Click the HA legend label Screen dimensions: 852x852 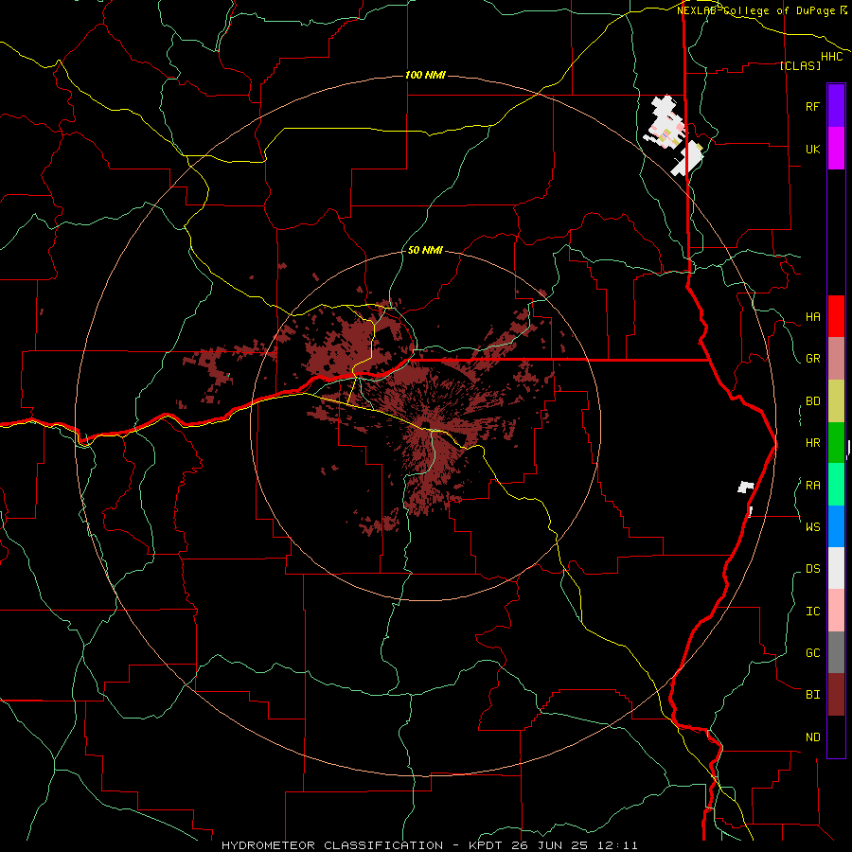click(x=812, y=317)
